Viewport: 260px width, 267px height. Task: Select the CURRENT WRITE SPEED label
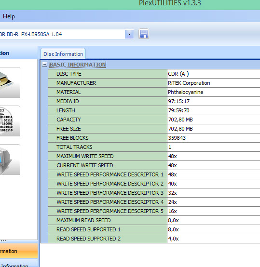click(85, 165)
